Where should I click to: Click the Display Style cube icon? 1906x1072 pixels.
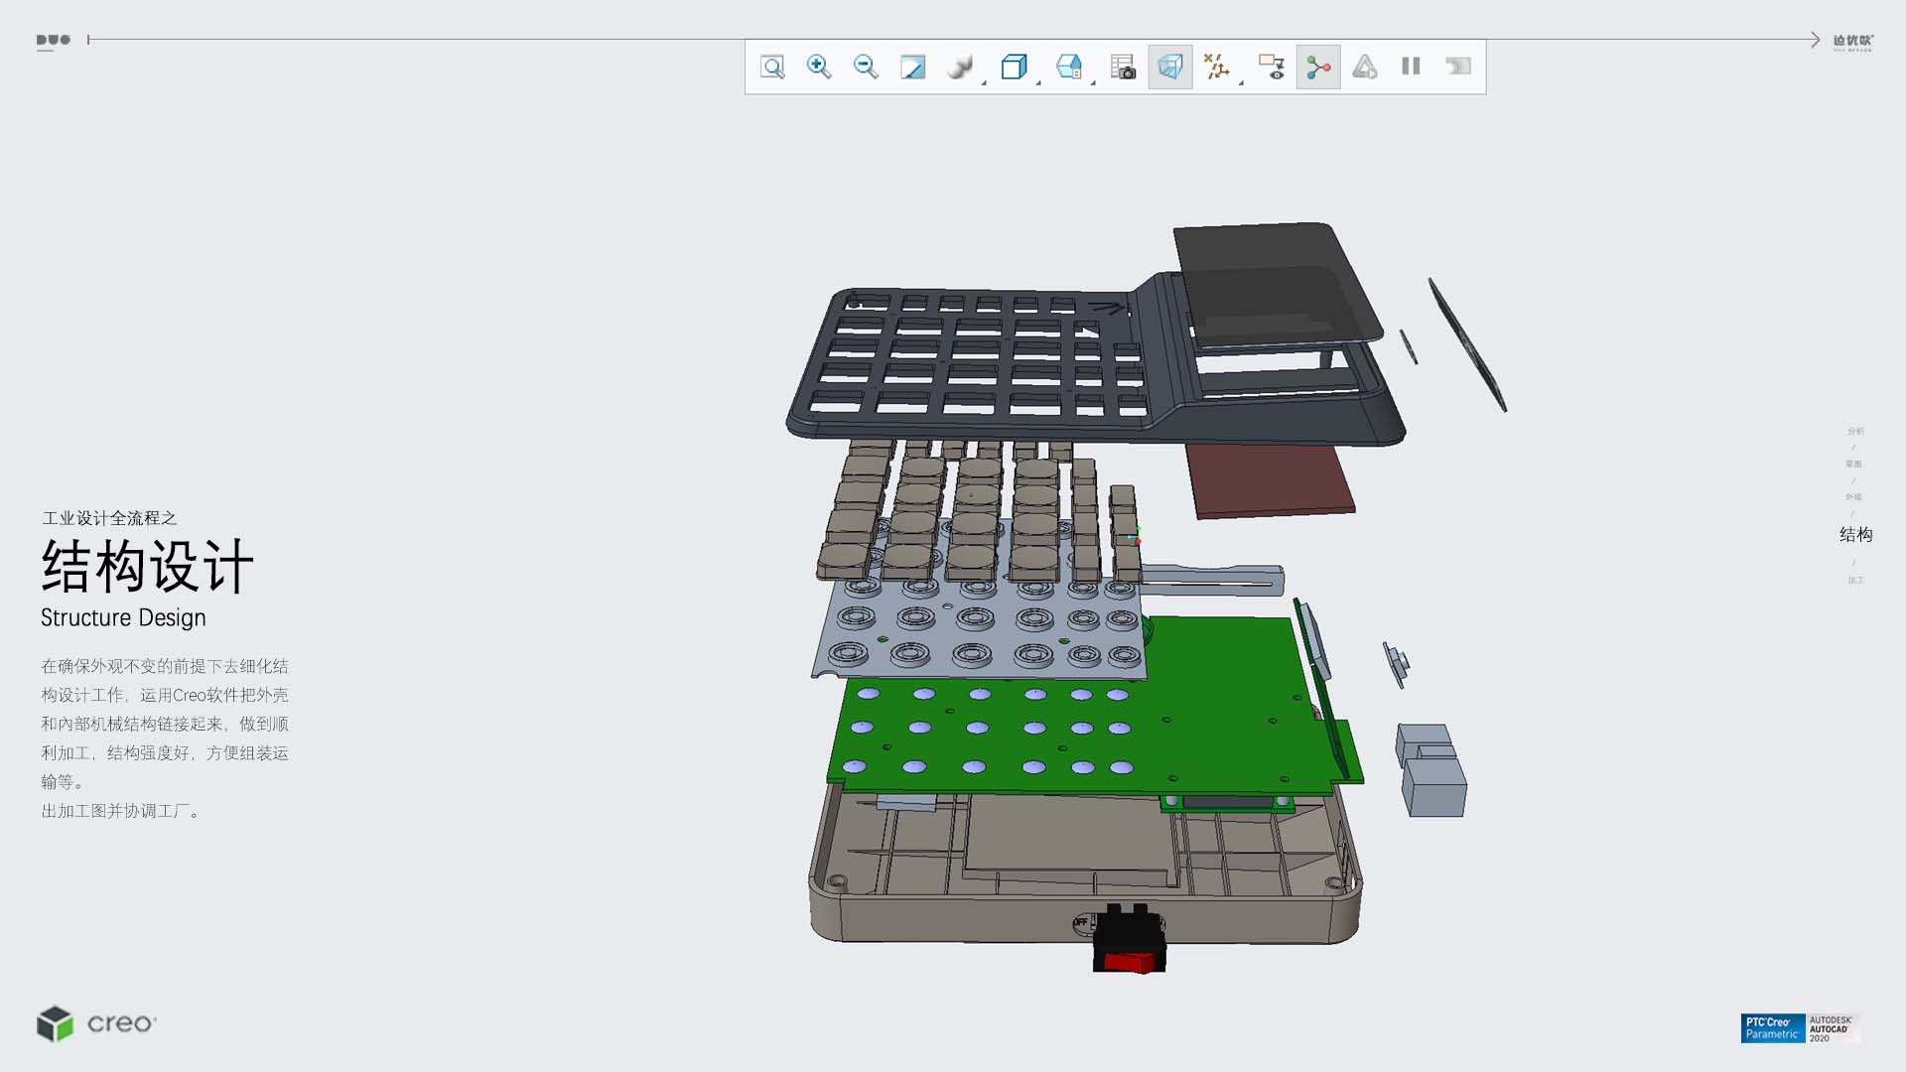tap(1013, 67)
